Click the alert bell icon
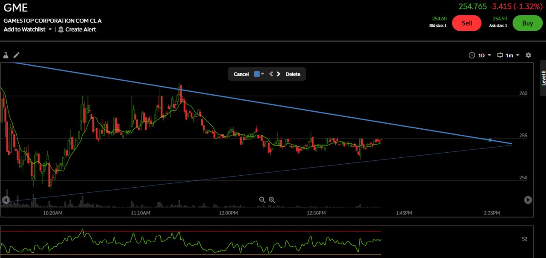This screenshot has width=546, height=258. coord(61,29)
